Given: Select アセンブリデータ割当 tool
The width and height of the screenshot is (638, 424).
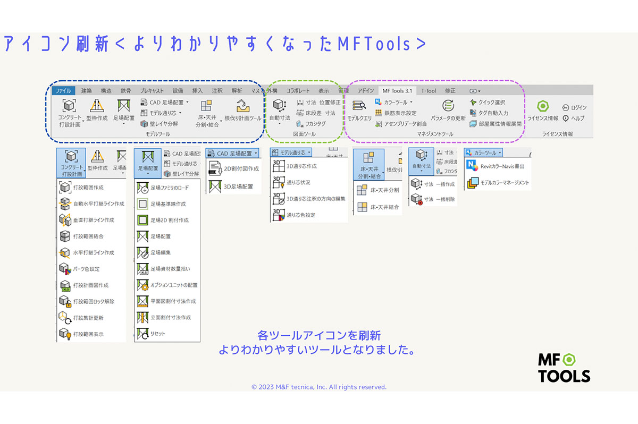Looking at the screenshot, I should [x=401, y=123].
